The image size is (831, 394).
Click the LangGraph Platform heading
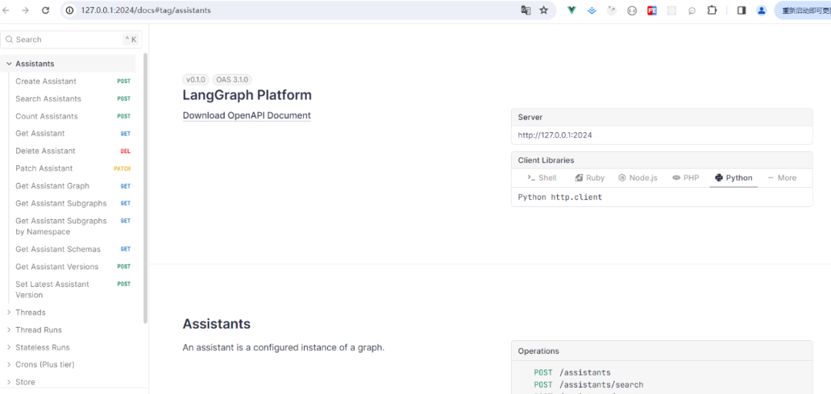pos(247,95)
